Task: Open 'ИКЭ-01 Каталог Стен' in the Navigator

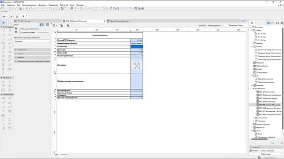Action: tap(267, 92)
